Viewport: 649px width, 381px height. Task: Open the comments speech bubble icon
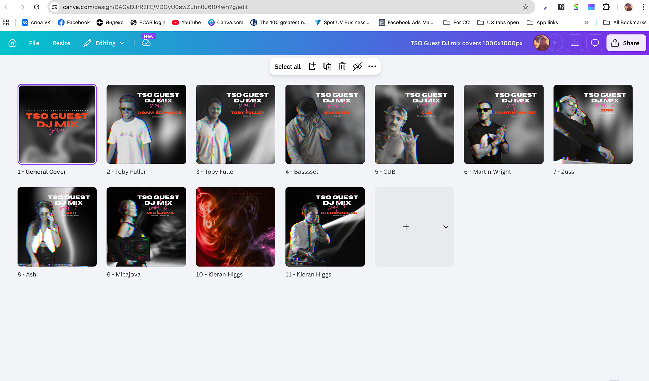pyautogui.click(x=595, y=43)
